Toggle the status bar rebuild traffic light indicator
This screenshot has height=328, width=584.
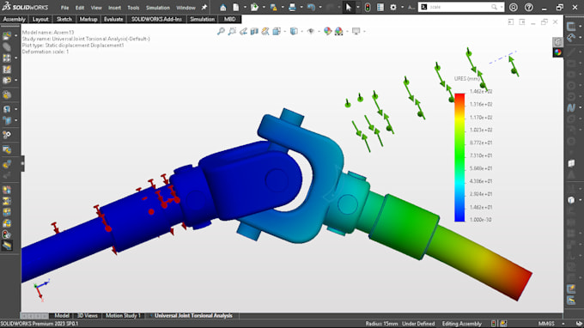[494, 324]
